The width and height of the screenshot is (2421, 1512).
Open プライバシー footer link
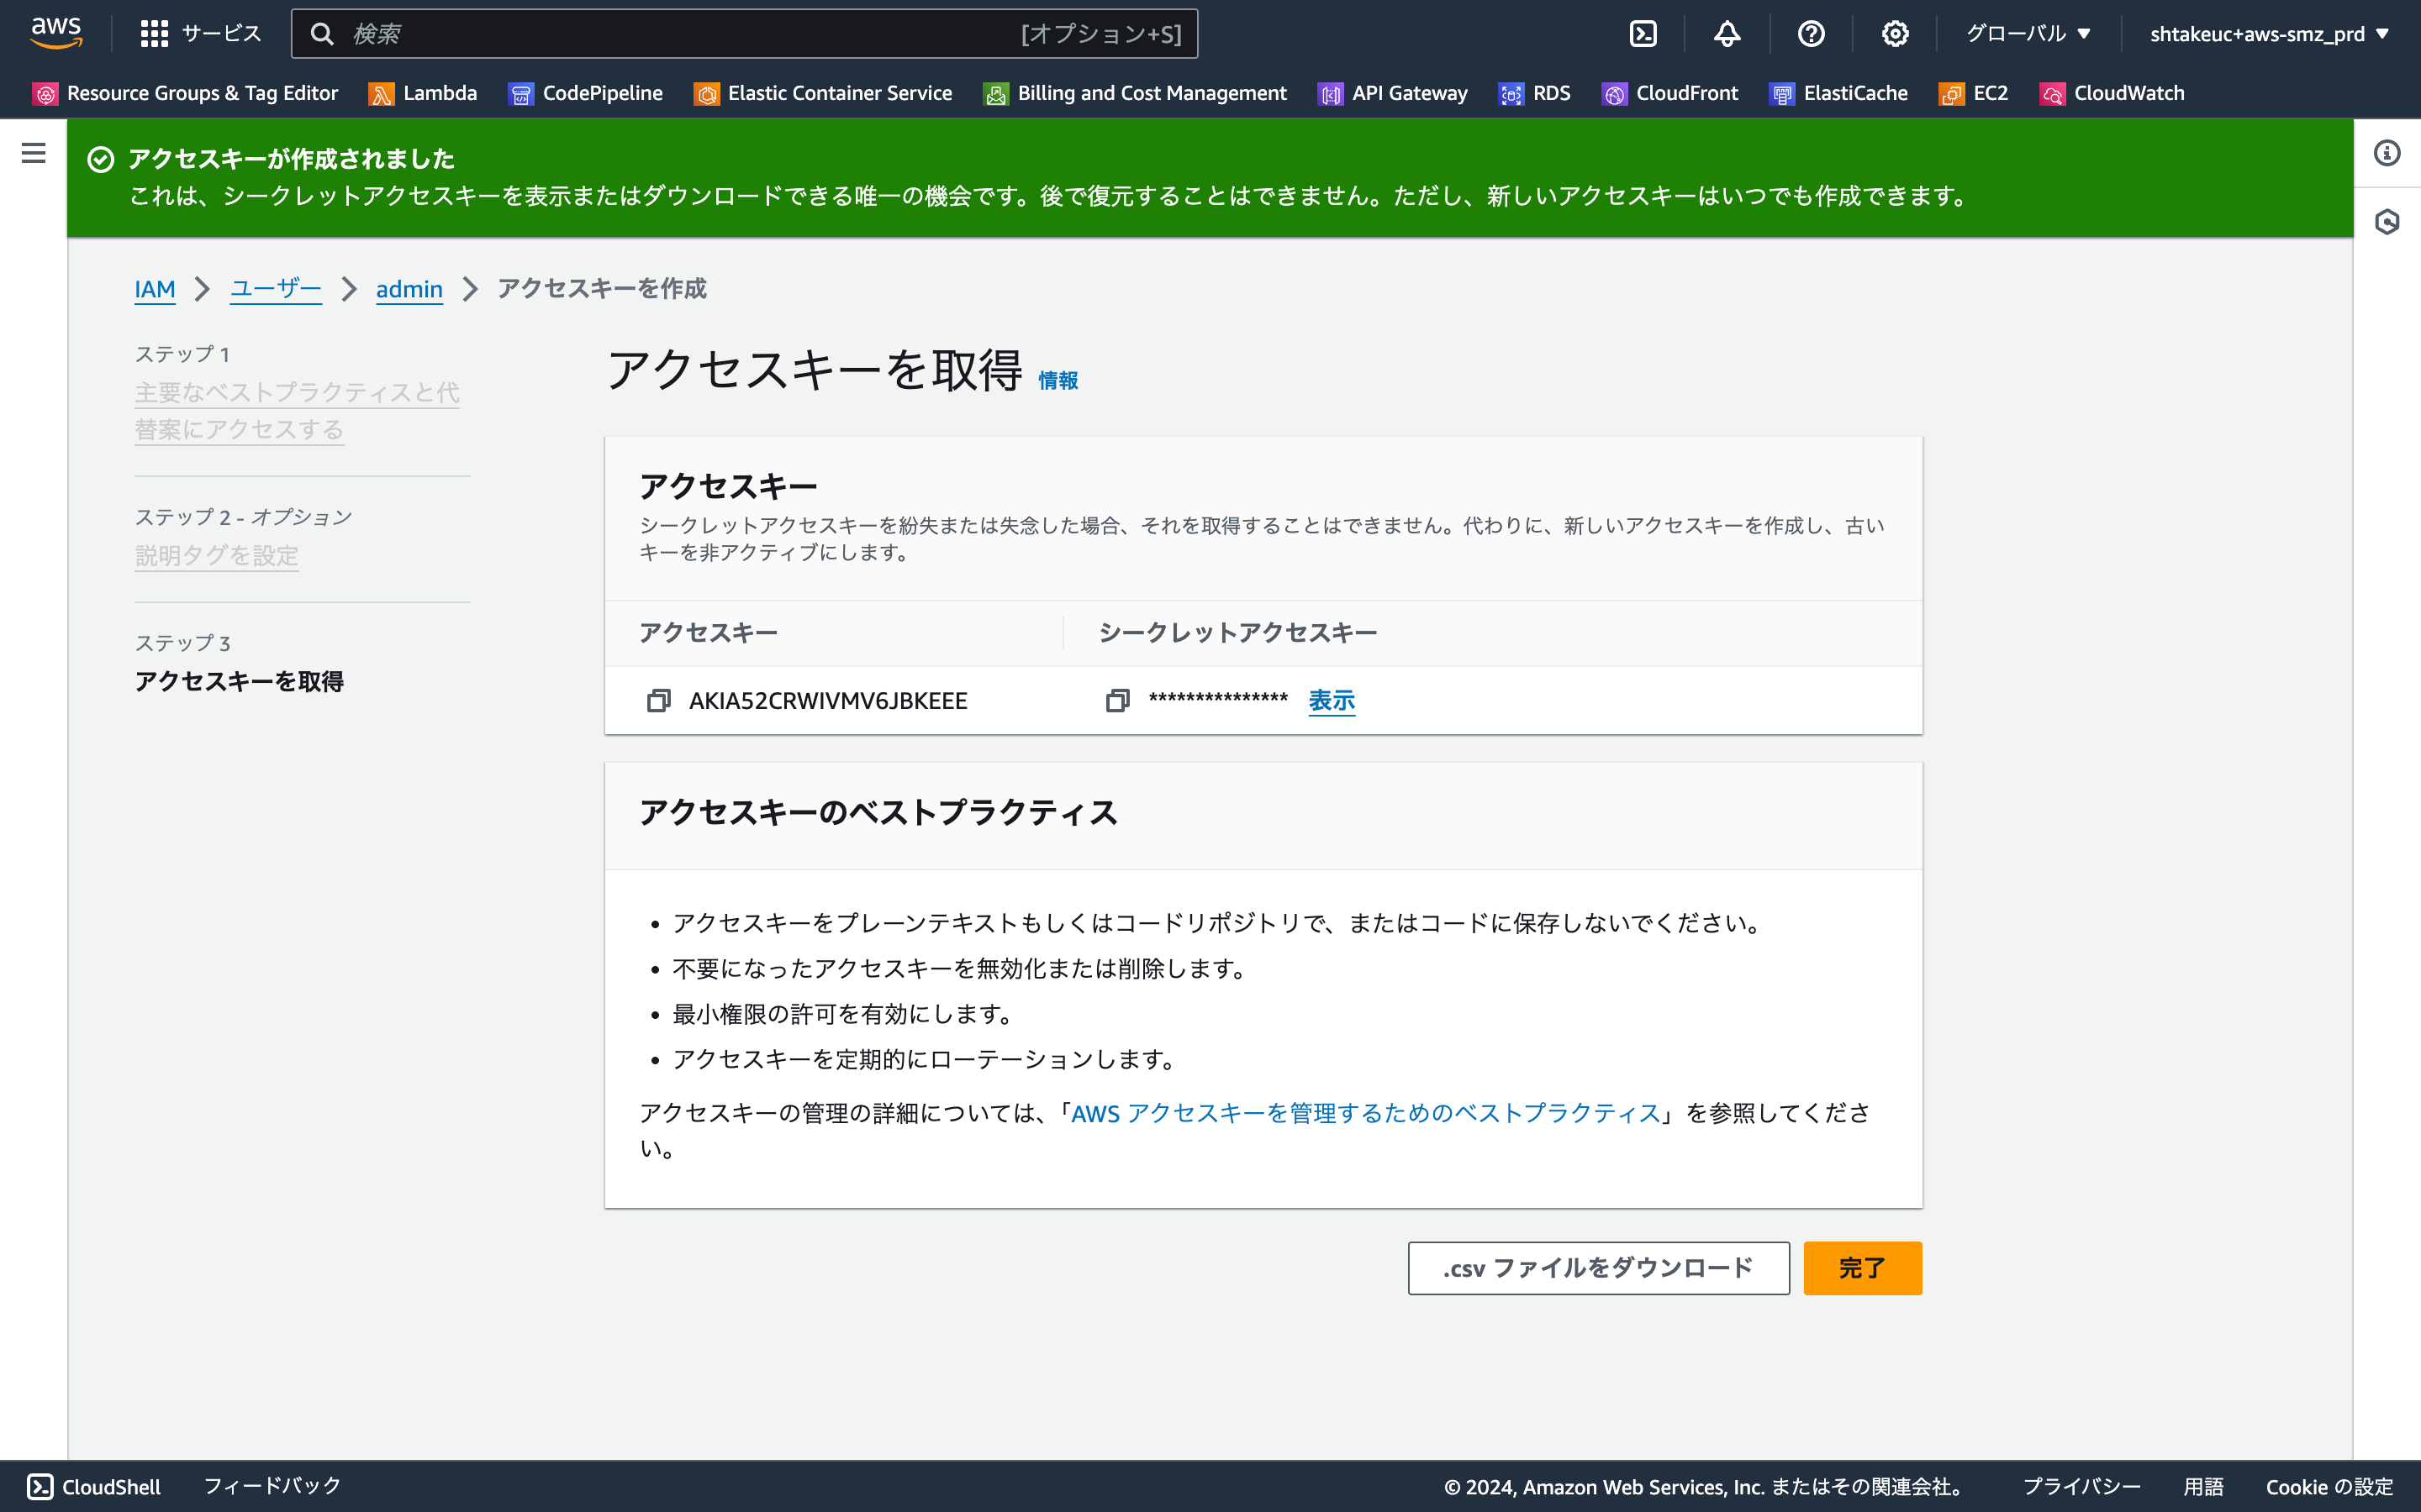(x=2082, y=1486)
